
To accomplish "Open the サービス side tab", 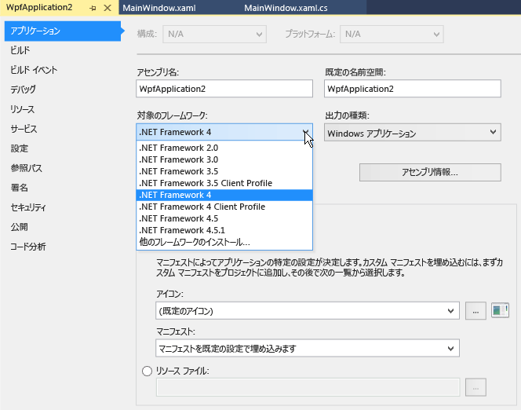I will [24, 129].
